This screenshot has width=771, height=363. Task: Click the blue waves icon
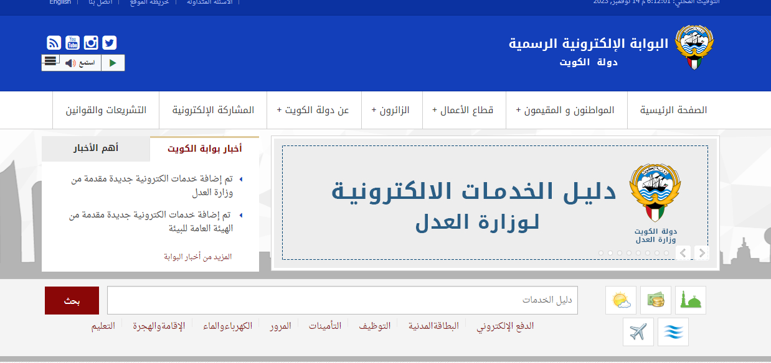pyautogui.click(x=673, y=333)
